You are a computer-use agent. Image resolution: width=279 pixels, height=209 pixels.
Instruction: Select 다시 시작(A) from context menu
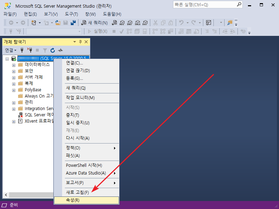(86, 138)
